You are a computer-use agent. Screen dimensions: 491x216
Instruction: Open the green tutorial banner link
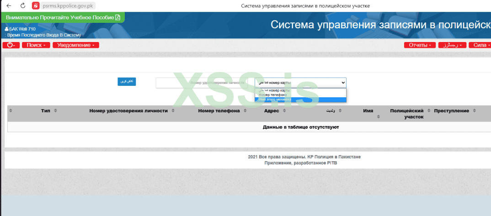pyautogui.click(x=63, y=17)
